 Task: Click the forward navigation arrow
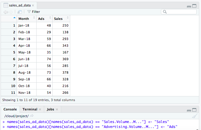pyautogui.click(x=11, y=12)
